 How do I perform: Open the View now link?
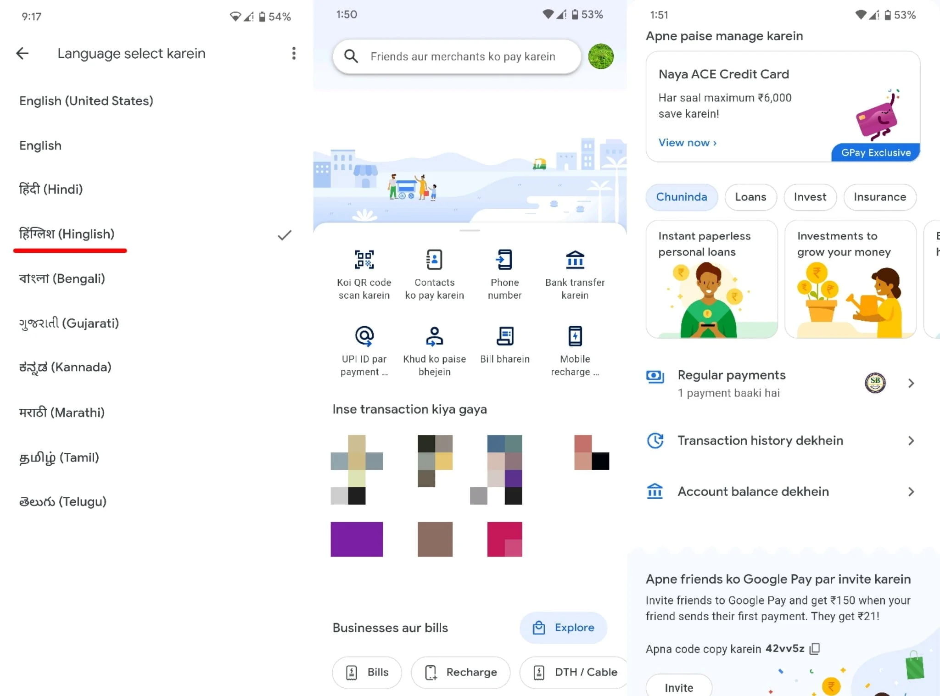(687, 143)
